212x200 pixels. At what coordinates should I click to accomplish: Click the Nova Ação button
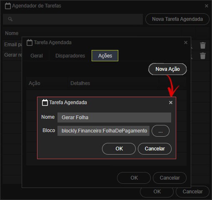click(x=167, y=69)
